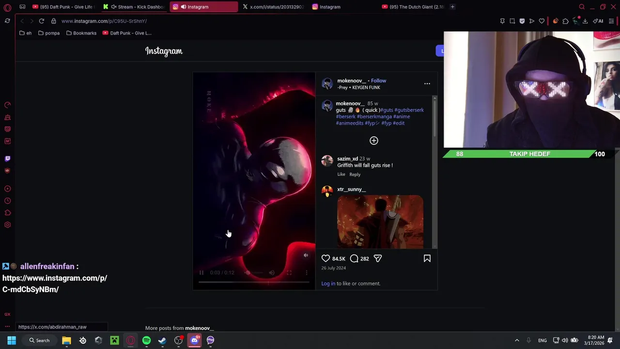Seek in the video progress bar
Viewport: 620px width, 349px height.
(x=254, y=282)
